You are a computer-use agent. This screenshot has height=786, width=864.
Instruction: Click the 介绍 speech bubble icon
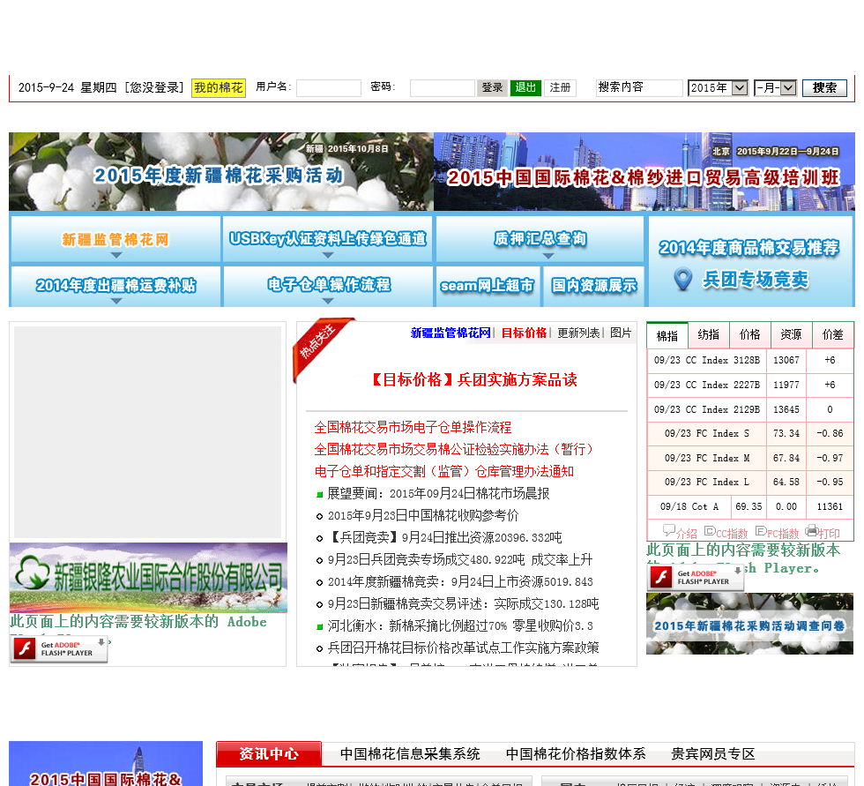pos(669,531)
